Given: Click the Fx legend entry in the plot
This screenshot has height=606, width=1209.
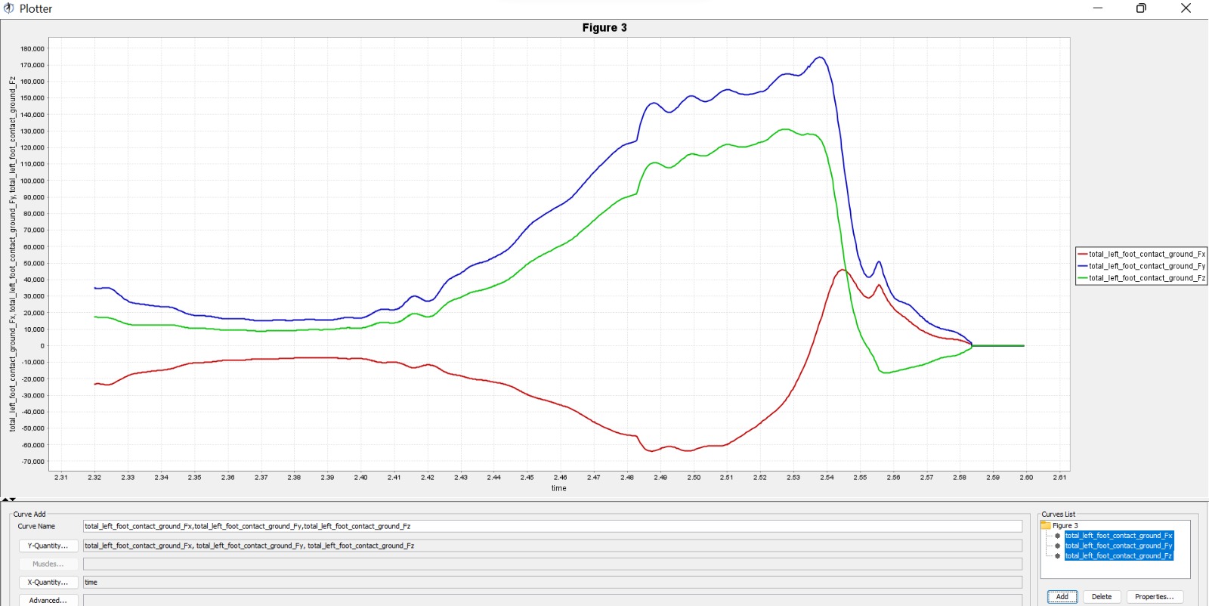Looking at the screenshot, I should [1142, 254].
